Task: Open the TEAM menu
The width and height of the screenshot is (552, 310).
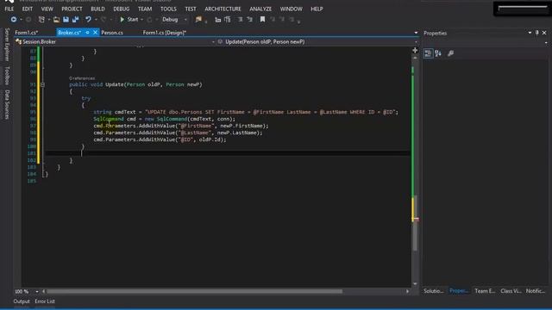Action: click(145, 9)
